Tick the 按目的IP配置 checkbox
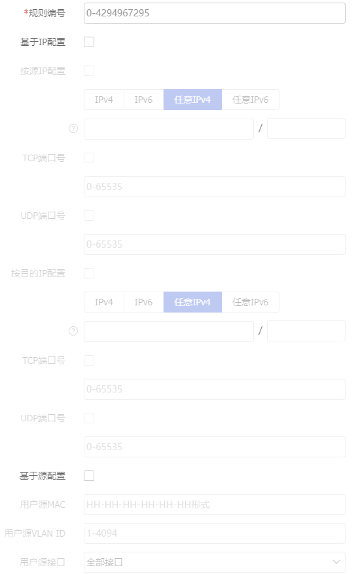Viewport: 360px width, 574px height. coord(89,273)
